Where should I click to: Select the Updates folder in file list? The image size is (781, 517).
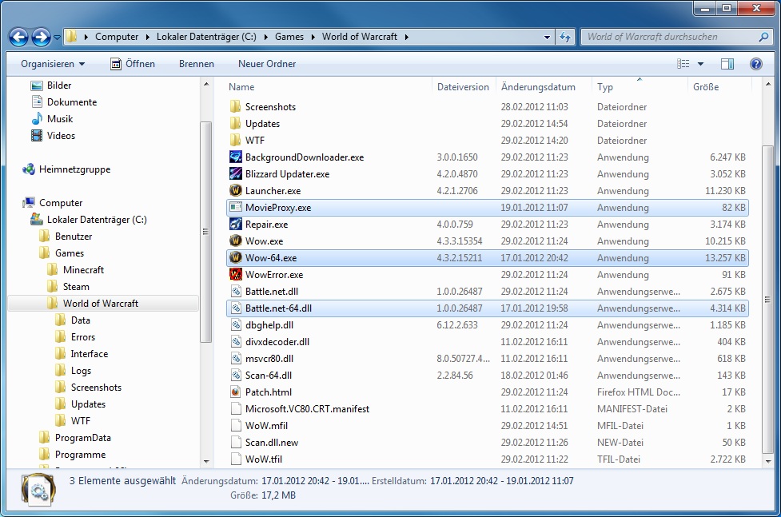click(255, 124)
